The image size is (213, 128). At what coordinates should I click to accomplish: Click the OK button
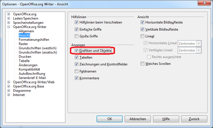click(109, 119)
